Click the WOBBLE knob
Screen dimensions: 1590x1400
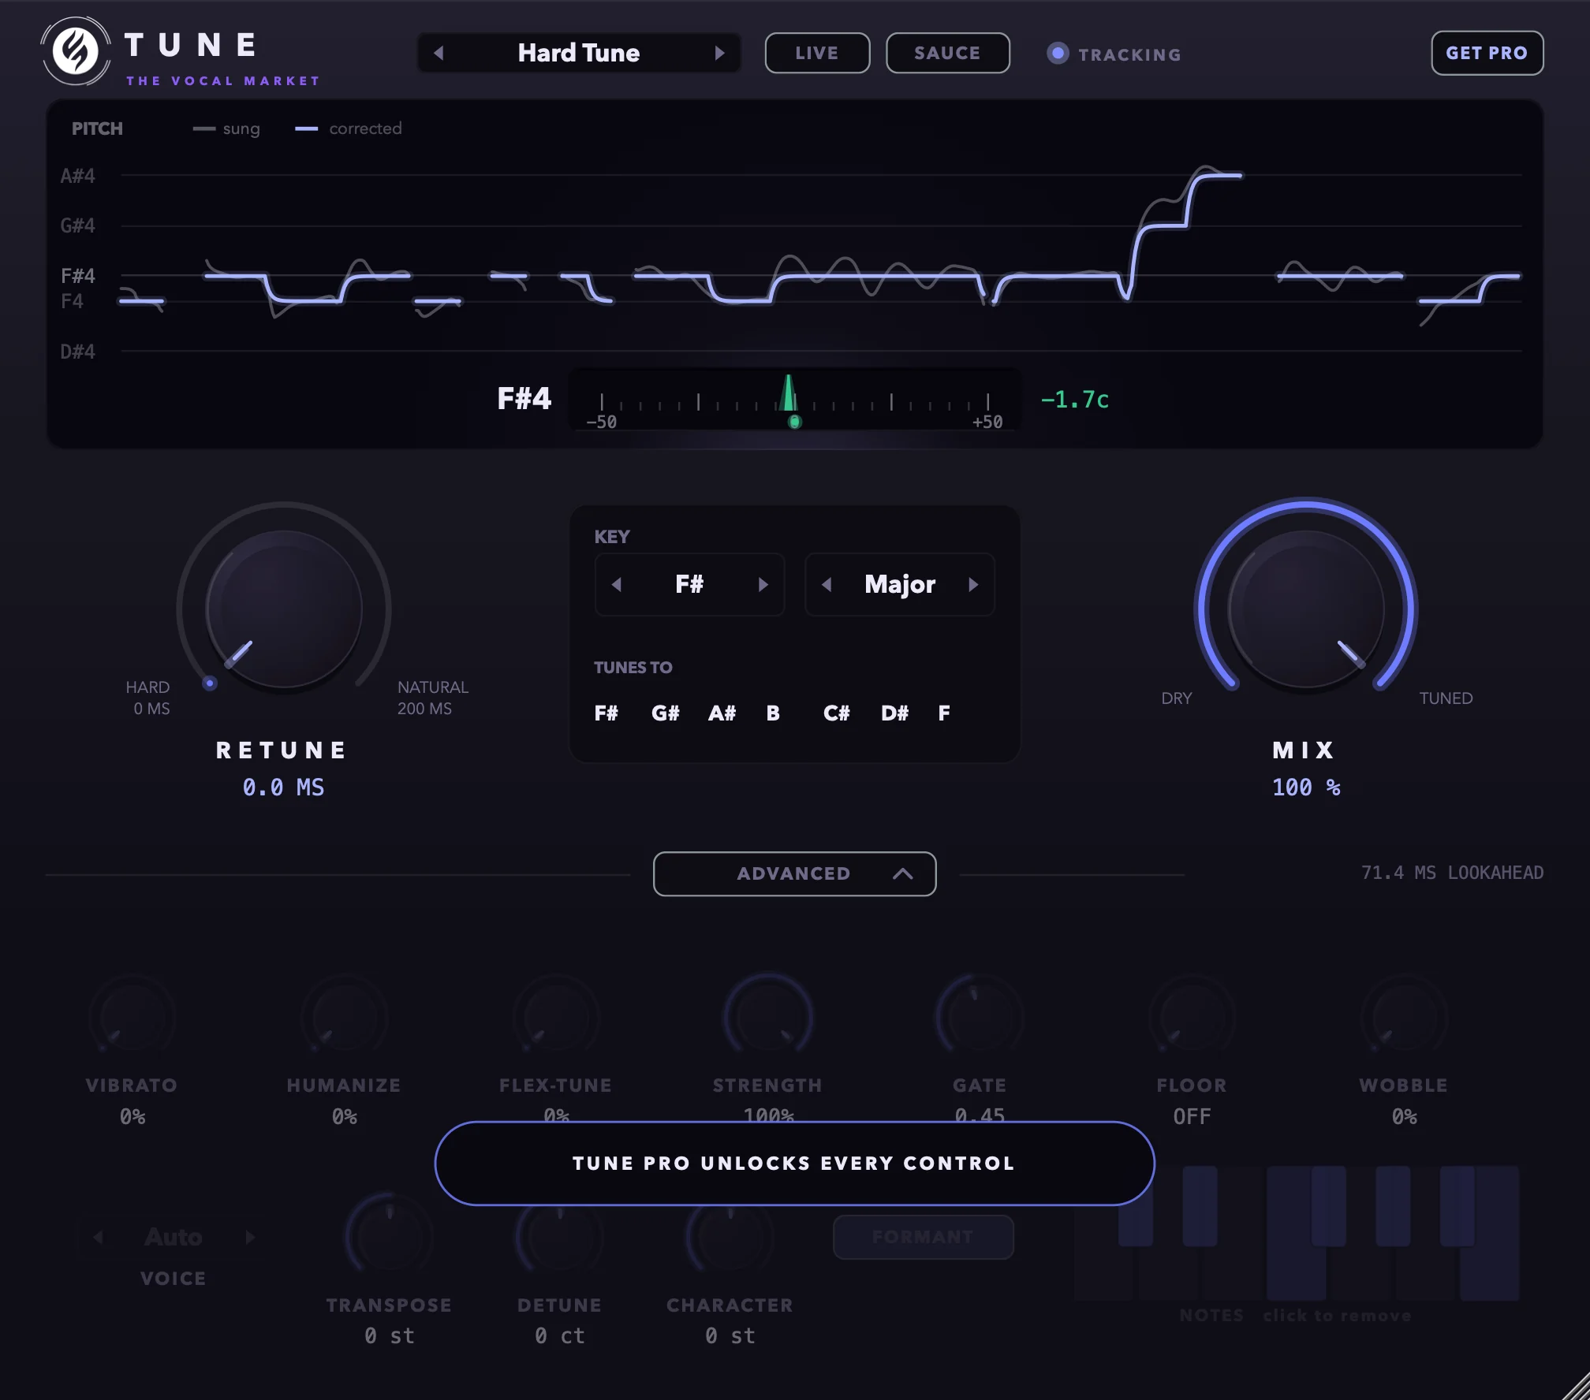(1404, 1018)
